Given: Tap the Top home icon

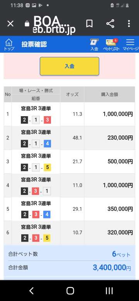Looking at the screenshot, I should tap(9, 44).
